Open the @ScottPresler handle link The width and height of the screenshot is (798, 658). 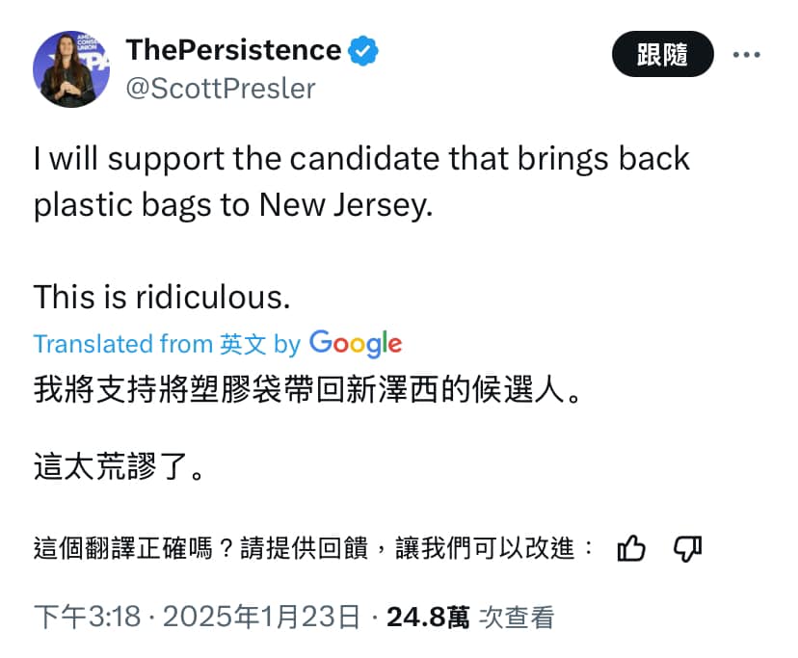(x=221, y=89)
